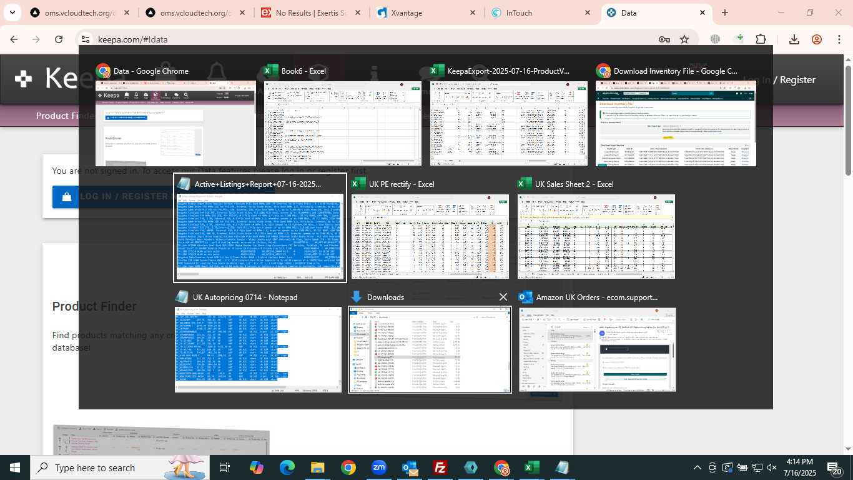853x480 pixels.
Task: Open saved passwords key icon
Action: (x=664, y=39)
